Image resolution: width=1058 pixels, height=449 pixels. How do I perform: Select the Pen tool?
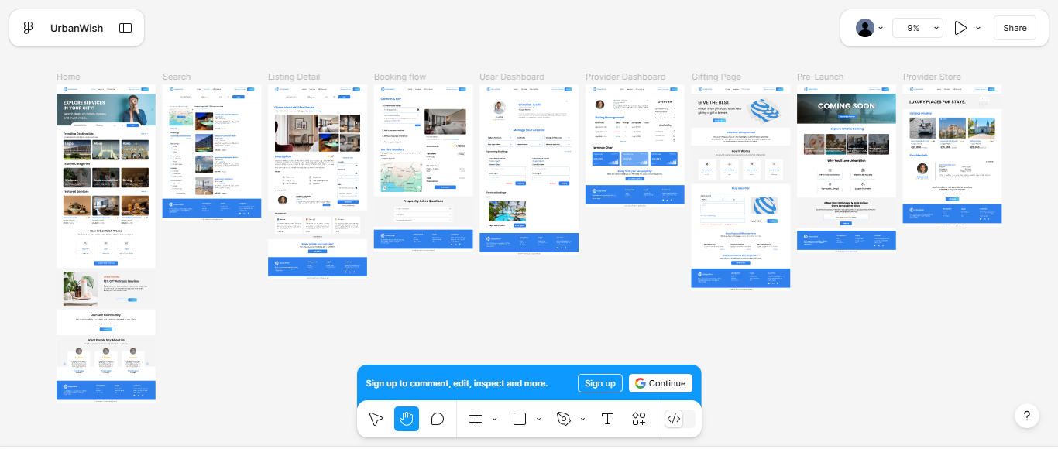[564, 419]
